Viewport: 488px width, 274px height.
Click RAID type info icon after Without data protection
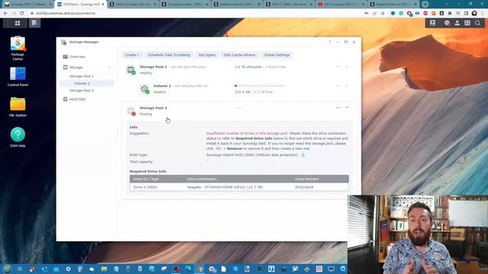(x=303, y=155)
